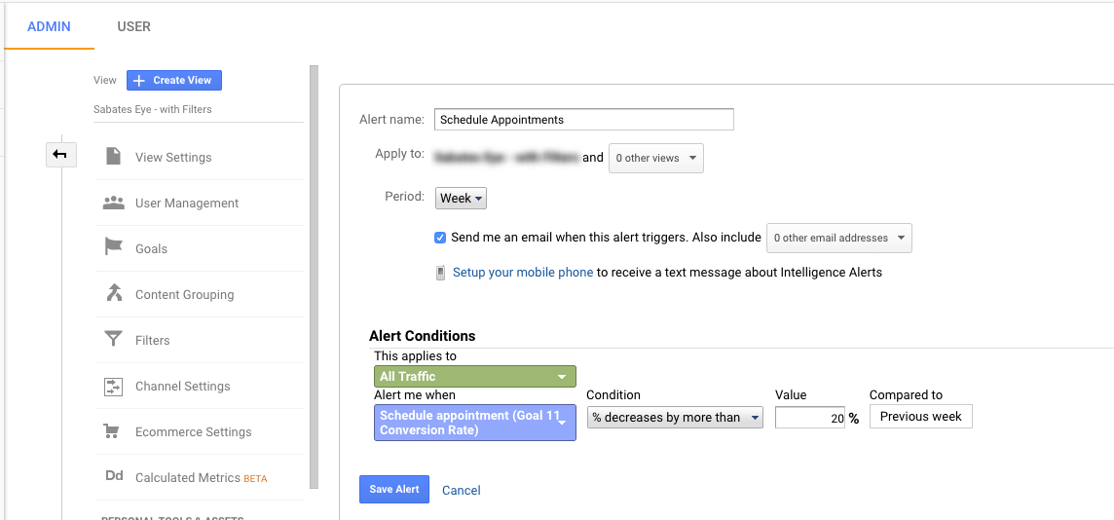
Task: Open the Period Week dropdown
Action: click(461, 198)
